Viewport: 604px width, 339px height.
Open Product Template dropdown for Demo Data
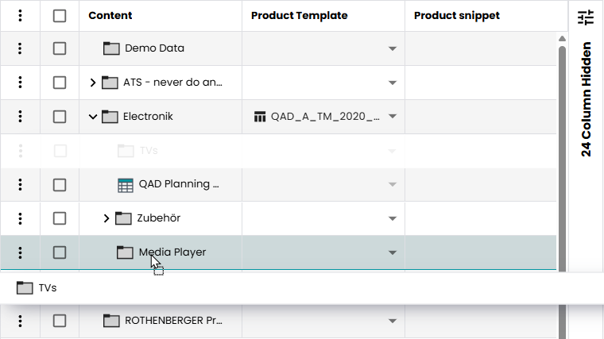(x=392, y=48)
